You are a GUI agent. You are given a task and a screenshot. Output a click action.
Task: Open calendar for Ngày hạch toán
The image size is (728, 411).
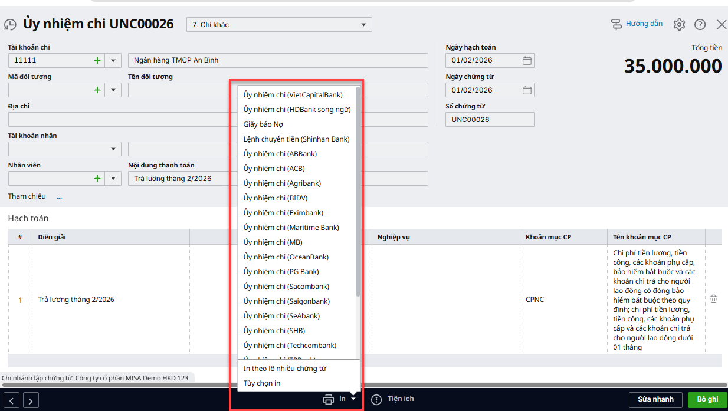[x=527, y=60]
